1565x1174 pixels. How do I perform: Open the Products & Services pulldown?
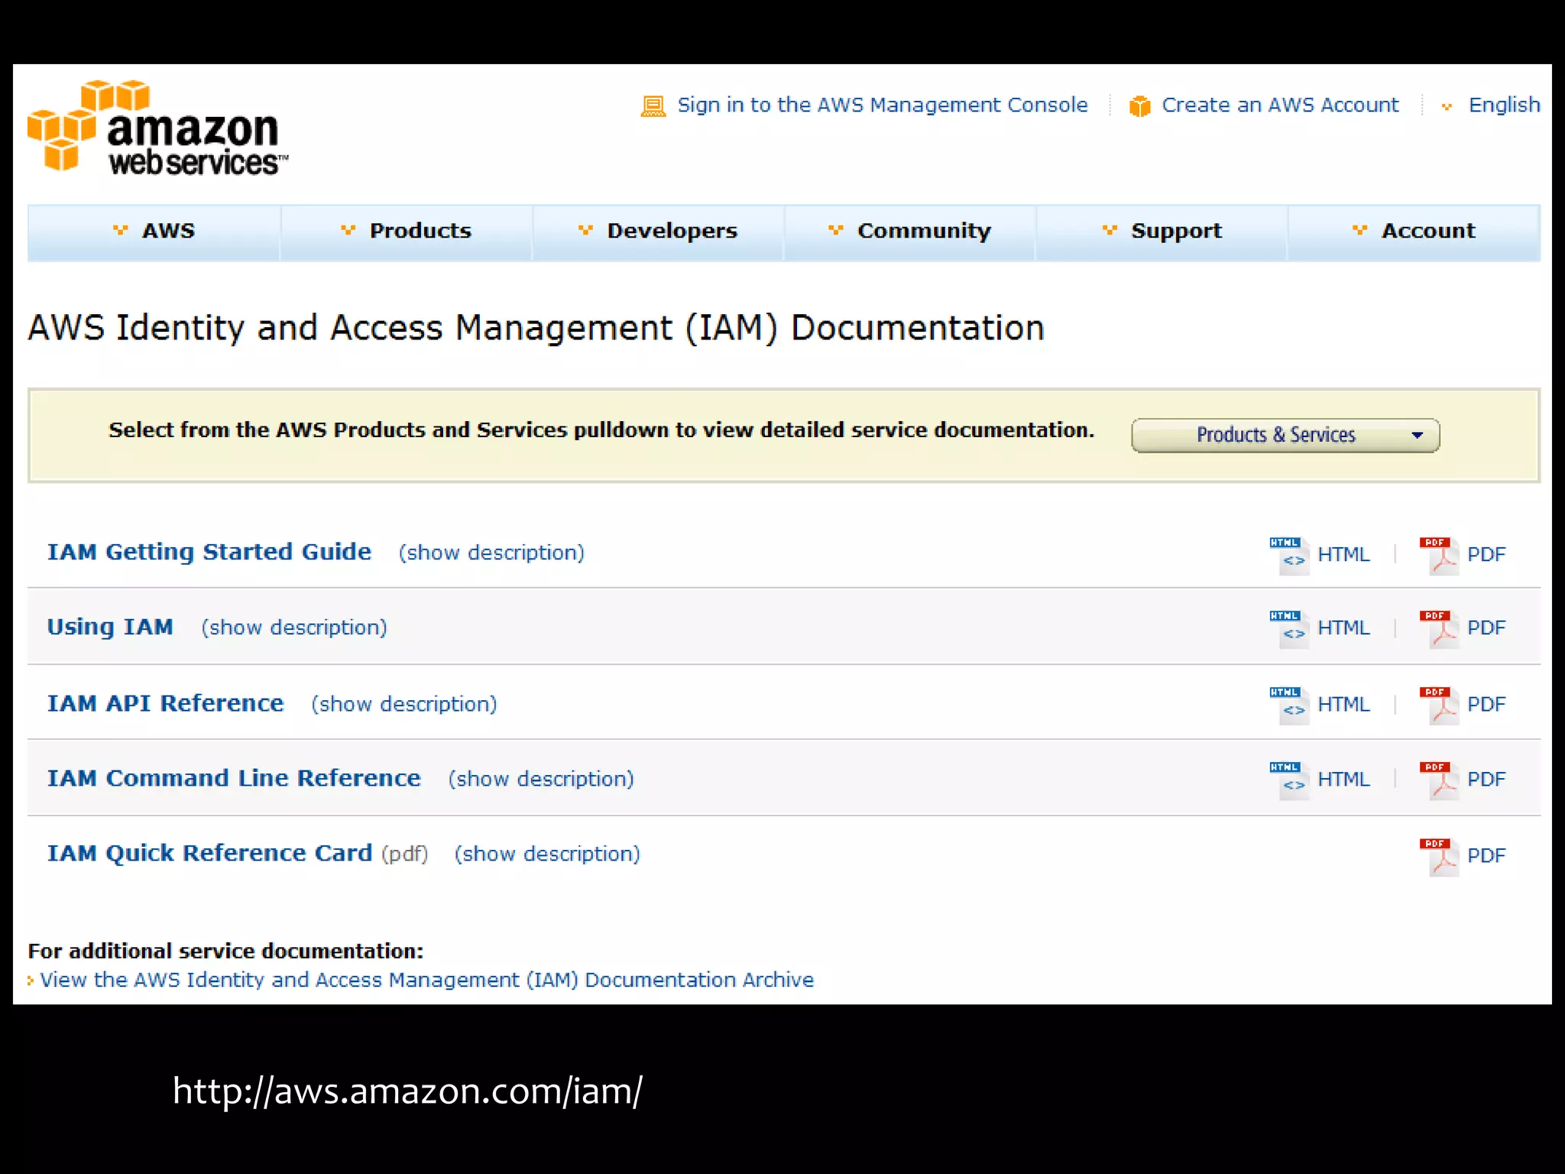click(1285, 435)
